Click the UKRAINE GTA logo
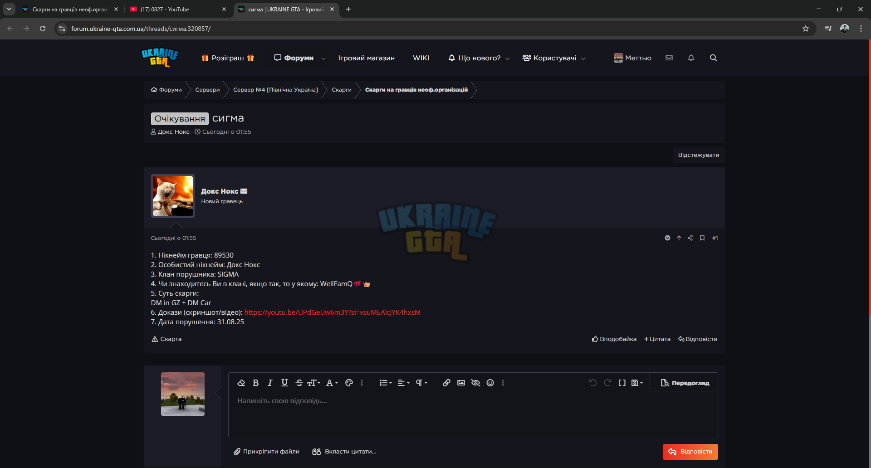 (x=160, y=58)
